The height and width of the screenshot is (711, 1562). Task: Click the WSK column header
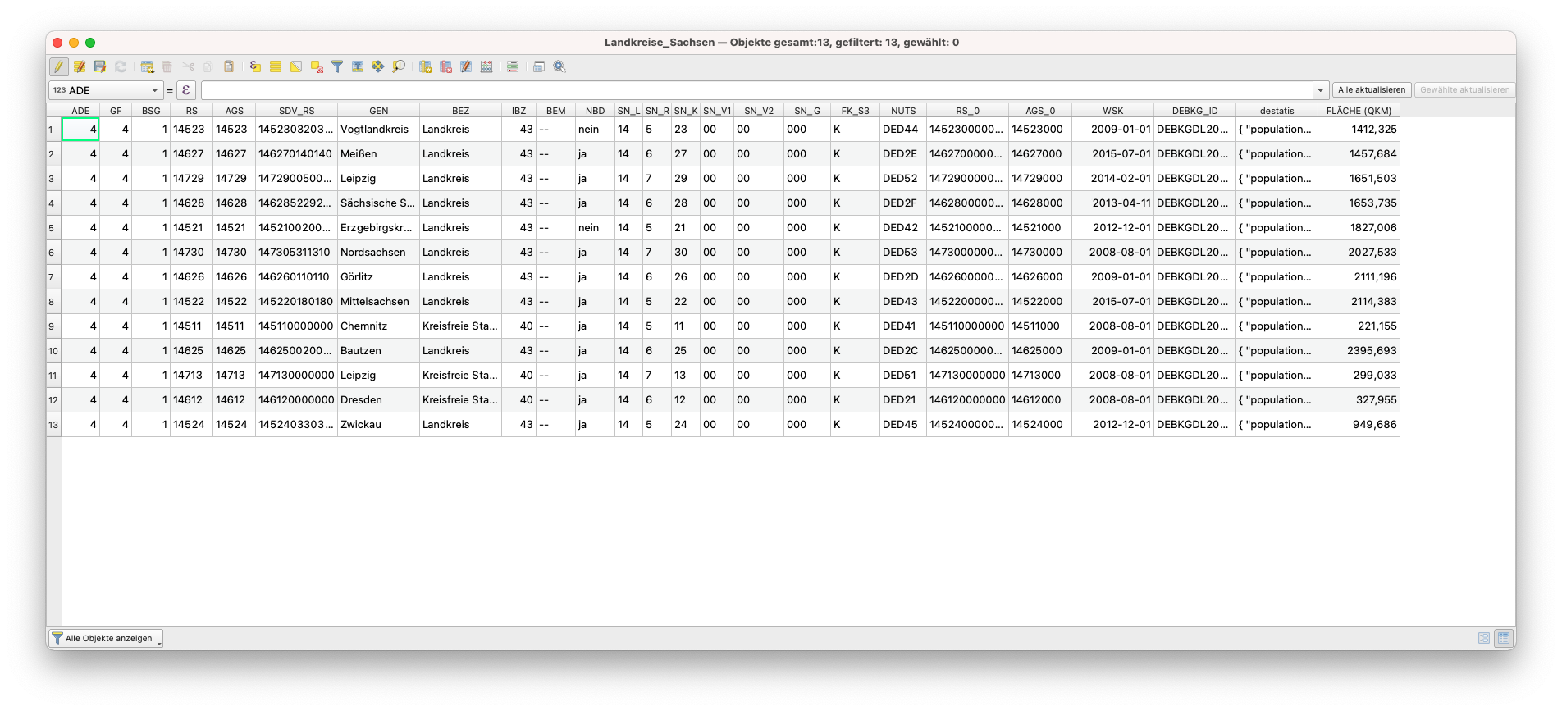click(x=1112, y=111)
